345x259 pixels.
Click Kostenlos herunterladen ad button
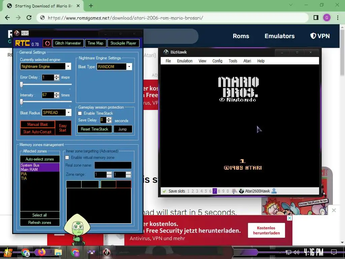click(266, 230)
